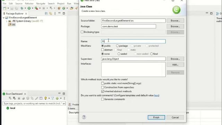Open the Source menu
The height and width of the screenshot is (125, 222).
19,3
